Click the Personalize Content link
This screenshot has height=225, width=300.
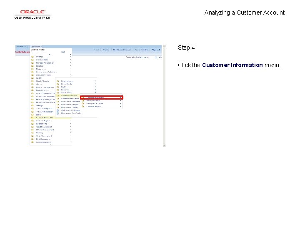click(x=134, y=57)
